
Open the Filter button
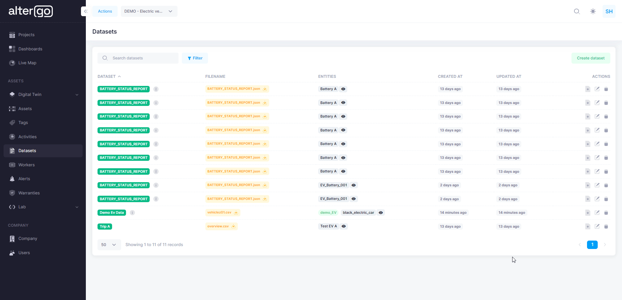[x=195, y=58]
